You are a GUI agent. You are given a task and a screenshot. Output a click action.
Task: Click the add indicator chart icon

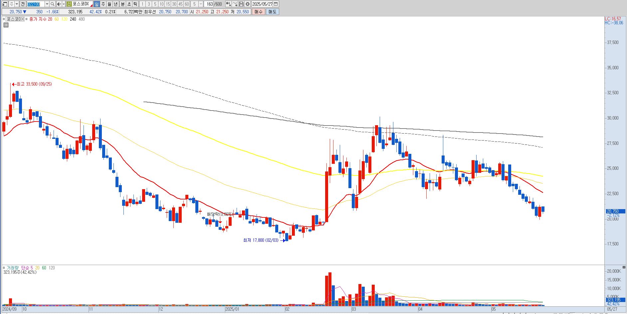pos(228,4)
